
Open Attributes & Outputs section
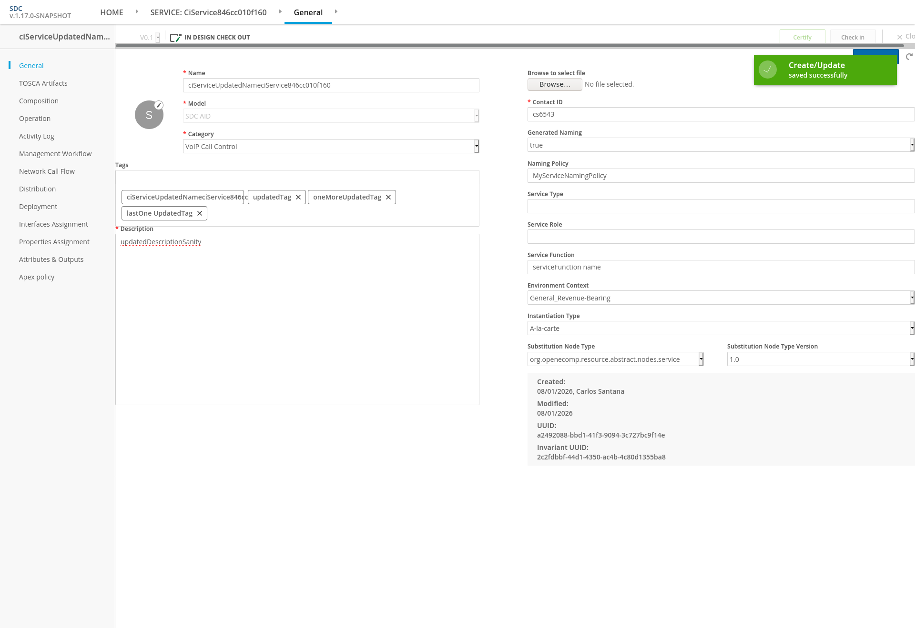coord(51,259)
